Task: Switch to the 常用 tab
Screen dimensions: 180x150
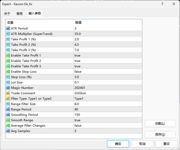Action: pos(19,14)
